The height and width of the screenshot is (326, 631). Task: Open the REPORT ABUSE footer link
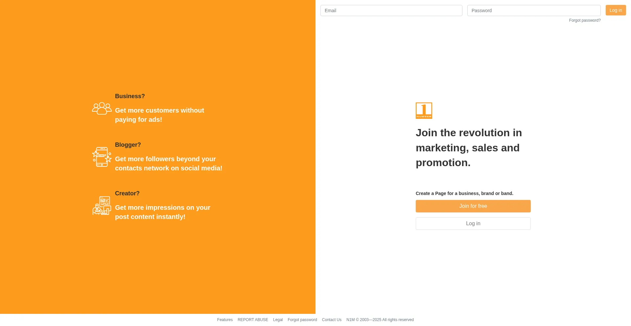253,320
